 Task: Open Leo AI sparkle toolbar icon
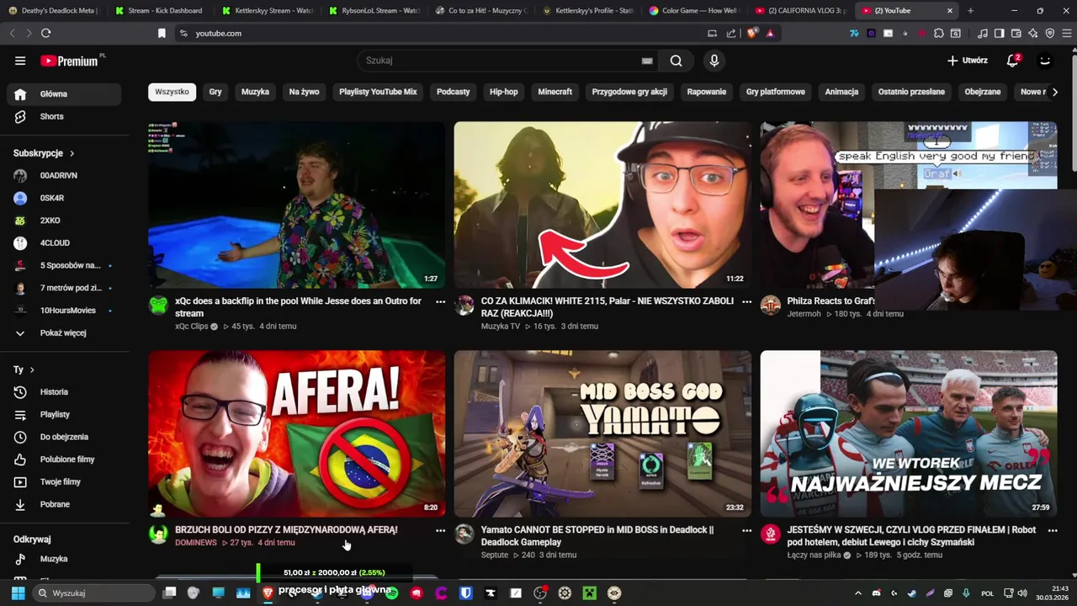[1033, 34]
